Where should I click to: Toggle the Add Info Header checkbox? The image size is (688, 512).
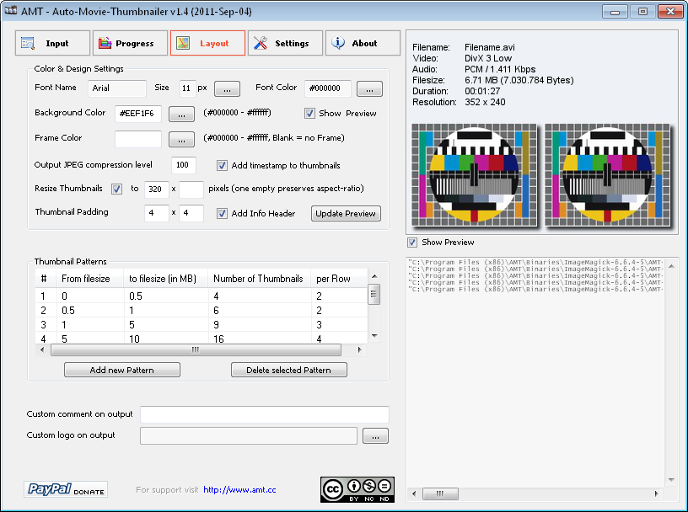point(222,214)
